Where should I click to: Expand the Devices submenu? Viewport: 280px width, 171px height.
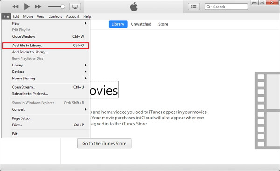pyautogui.click(x=46, y=72)
